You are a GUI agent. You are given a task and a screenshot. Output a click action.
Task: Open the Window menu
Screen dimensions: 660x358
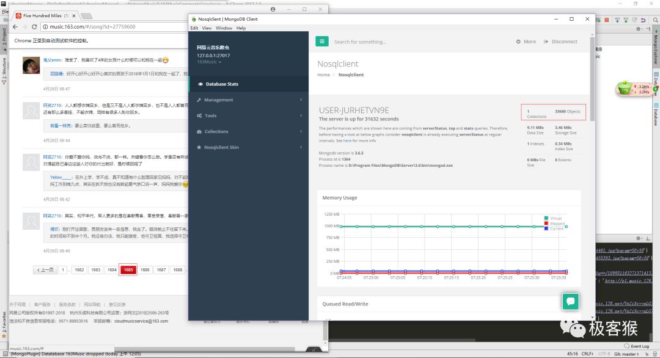coord(224,28)
